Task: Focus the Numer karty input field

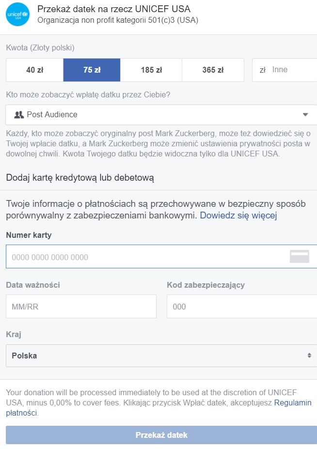Action: [x=161, y=257]
